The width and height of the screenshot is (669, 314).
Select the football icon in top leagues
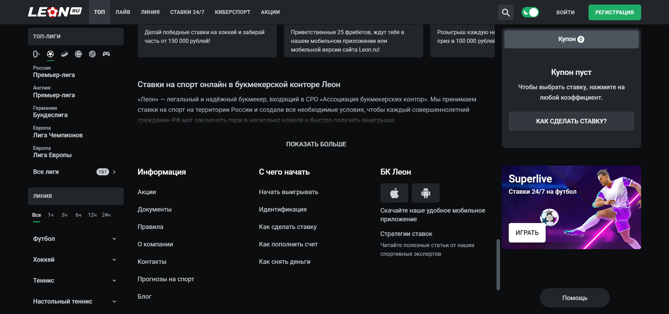51,54
